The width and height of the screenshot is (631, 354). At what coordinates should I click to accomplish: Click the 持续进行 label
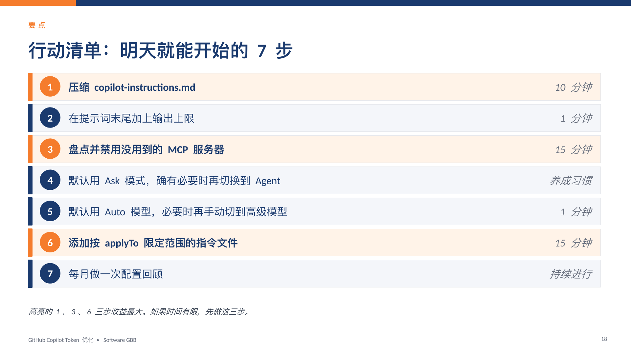tap(571, 274)
